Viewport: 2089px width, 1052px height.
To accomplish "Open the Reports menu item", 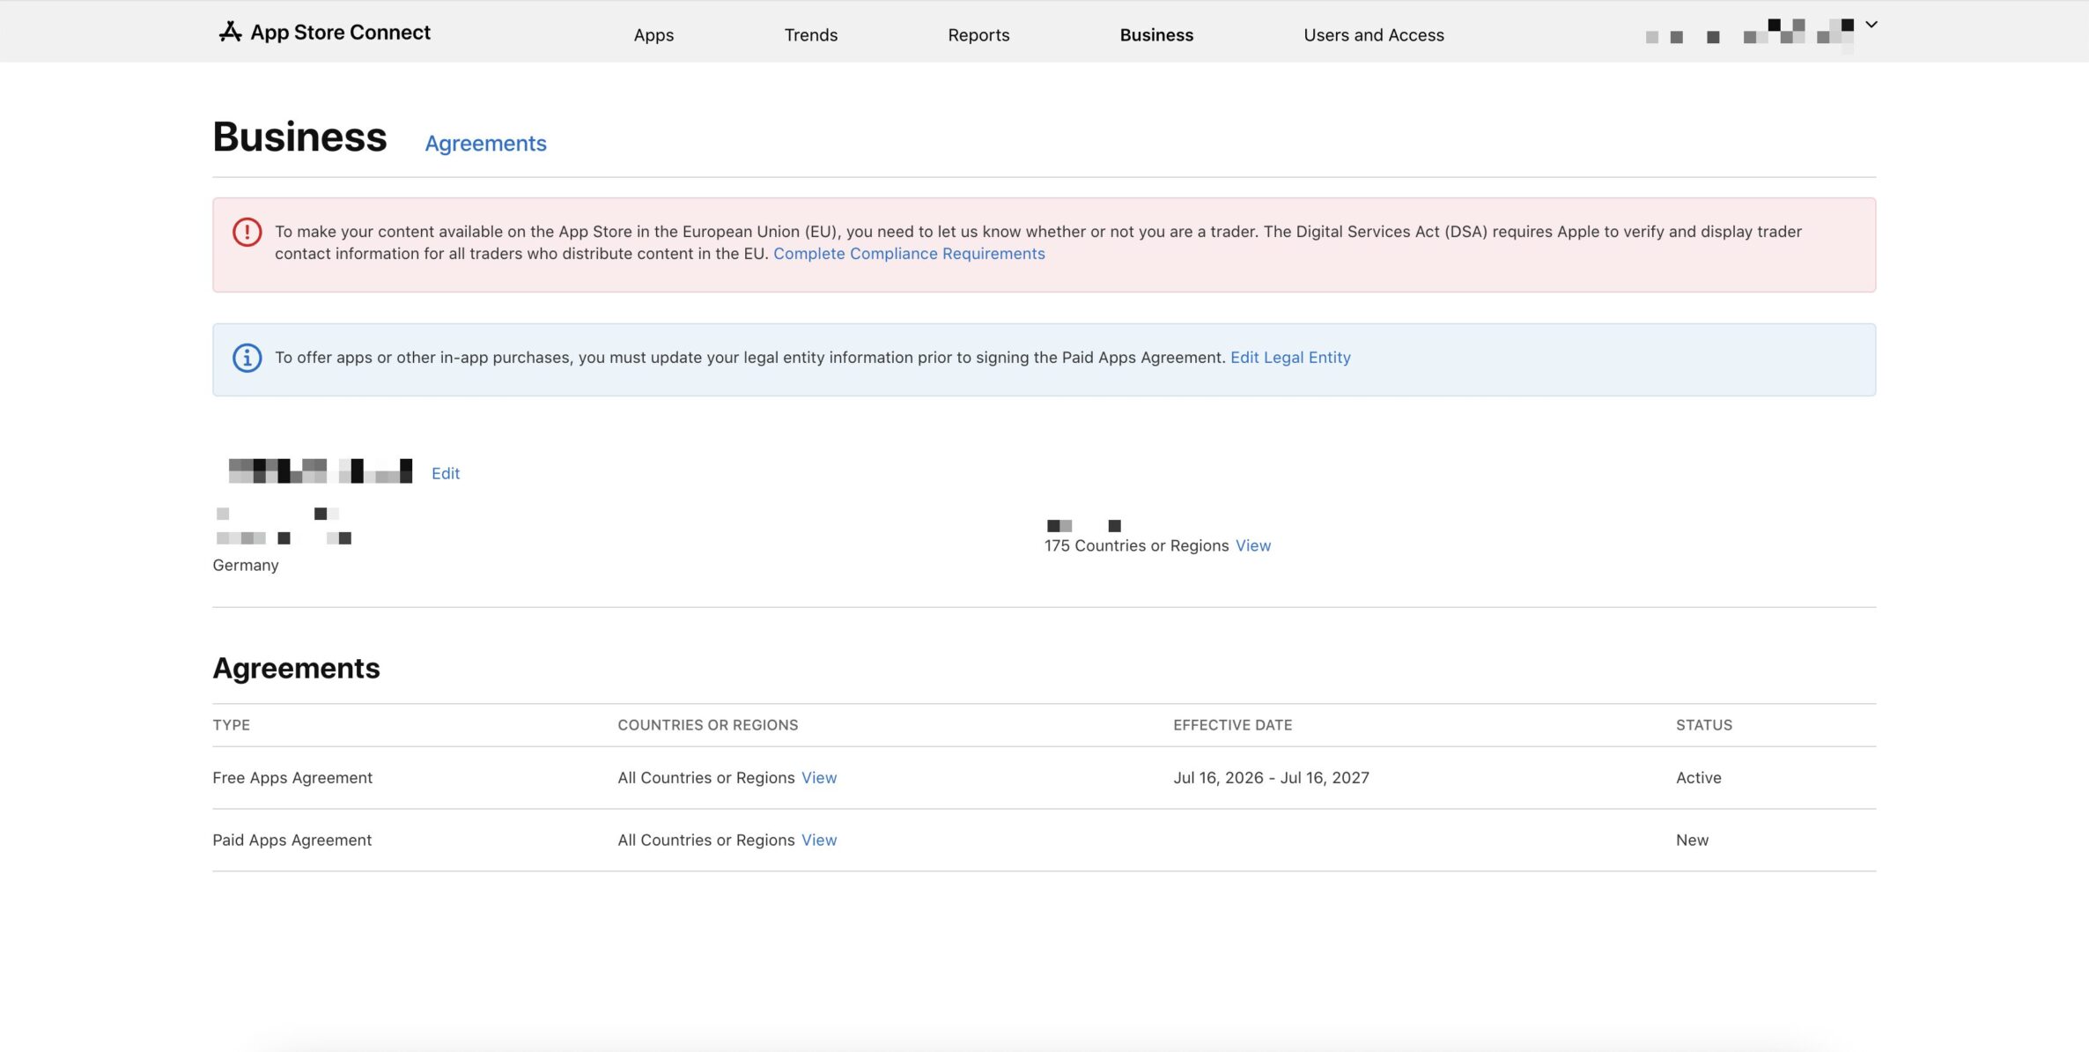I will coord(978,35).
